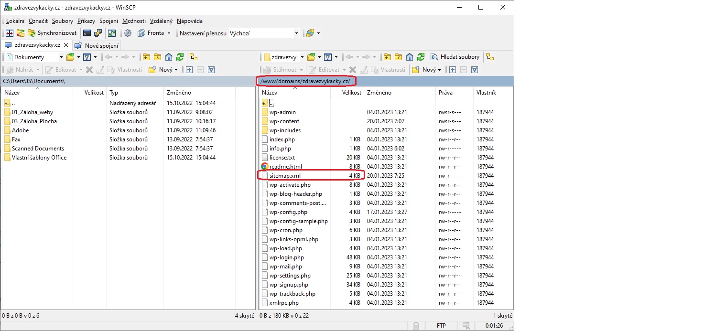Click the Hledat soubory button
This screenshot has height=331, width=715.
click(455, 57)
